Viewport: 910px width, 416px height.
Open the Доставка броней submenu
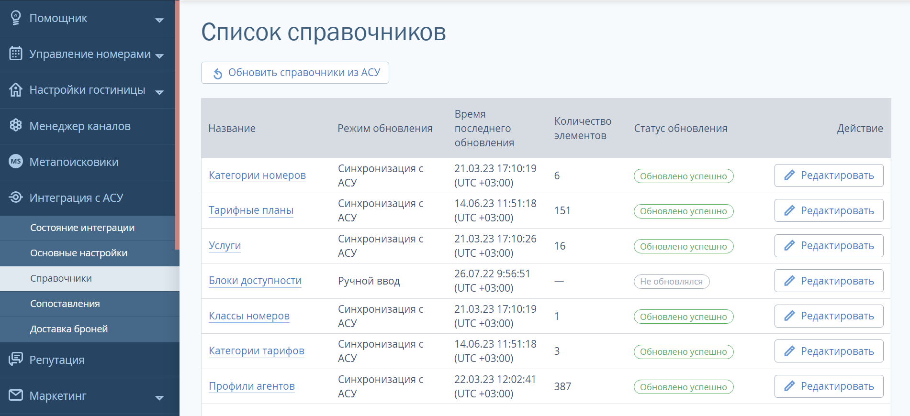90,329
